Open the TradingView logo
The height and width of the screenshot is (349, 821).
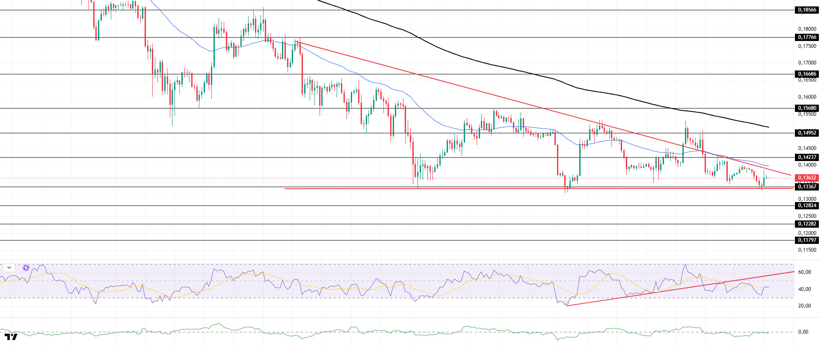pos(11,337)
